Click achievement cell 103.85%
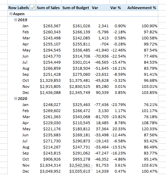Viewport: 166px width, 175px height. click(150, 93)
